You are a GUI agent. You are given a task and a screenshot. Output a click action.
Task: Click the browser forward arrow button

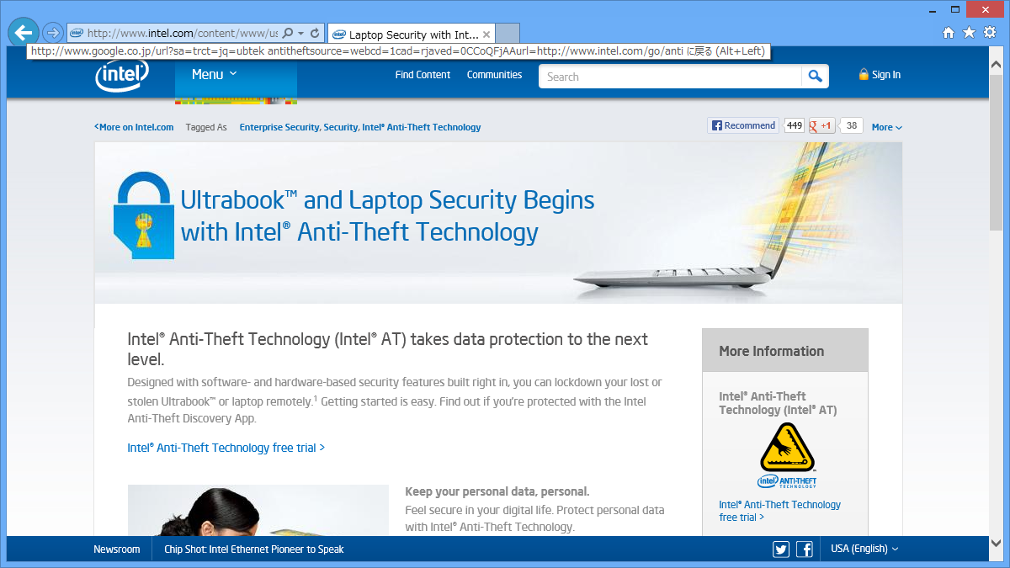[x=52, y=33]
